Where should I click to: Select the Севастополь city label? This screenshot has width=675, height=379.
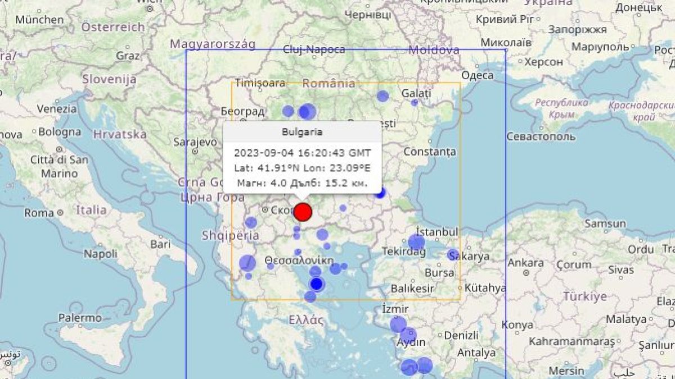tap(541, 136)
